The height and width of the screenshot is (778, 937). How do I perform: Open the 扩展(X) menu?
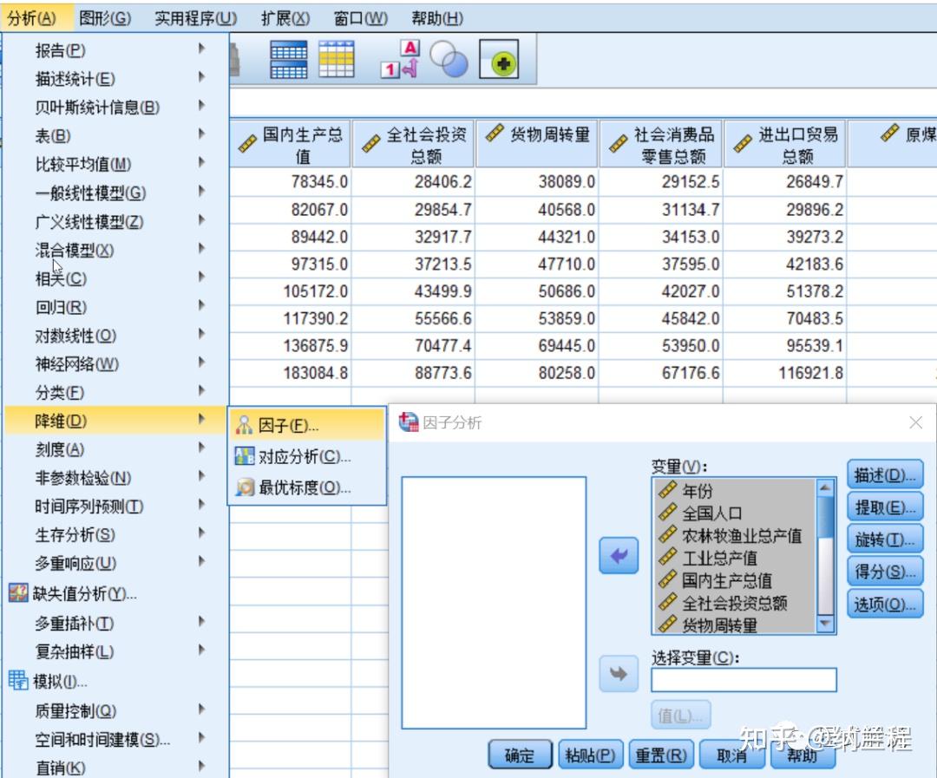tap(285, 18)
